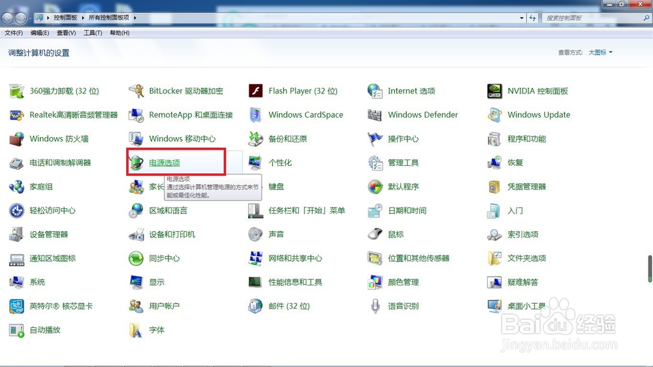Open the 文件(F) menu
The width and height of the screenshot is (653, 367).
(13, 33)
